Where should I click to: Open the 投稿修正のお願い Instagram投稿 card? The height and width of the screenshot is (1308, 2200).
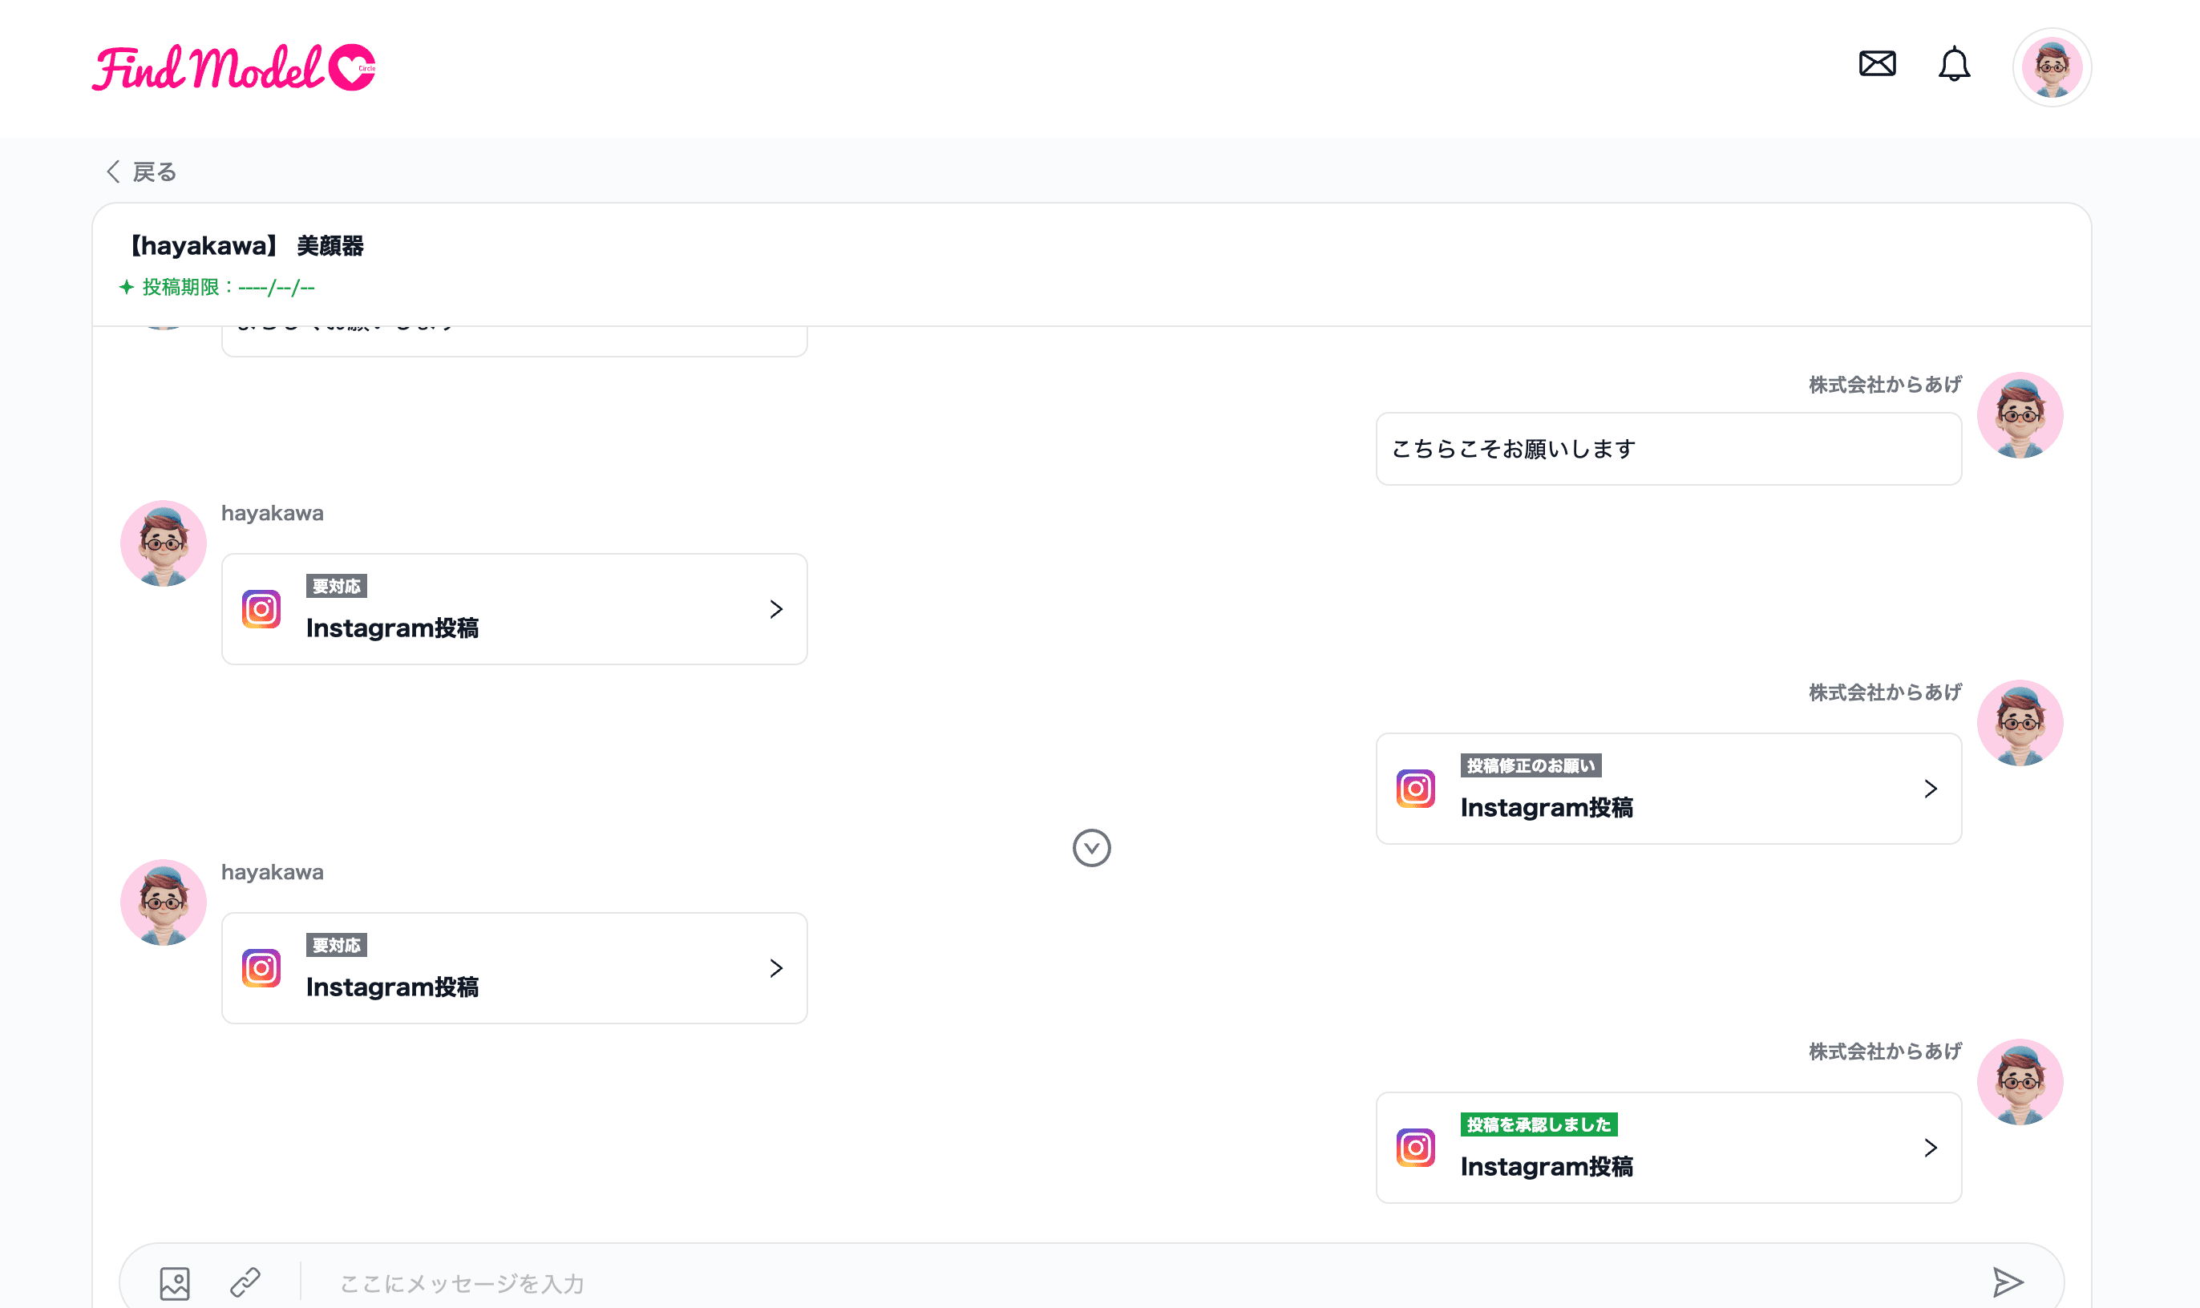(x=1667, y=789)
